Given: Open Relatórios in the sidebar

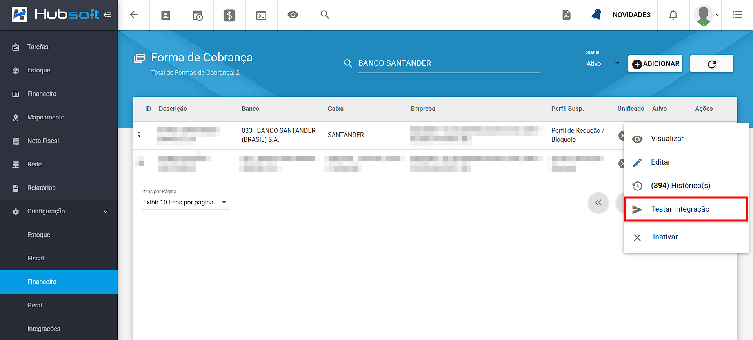Looking at the screenshot, I should point(59,188).
